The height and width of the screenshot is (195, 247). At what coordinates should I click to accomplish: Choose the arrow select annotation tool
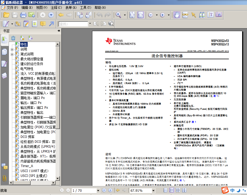point(194,15)
